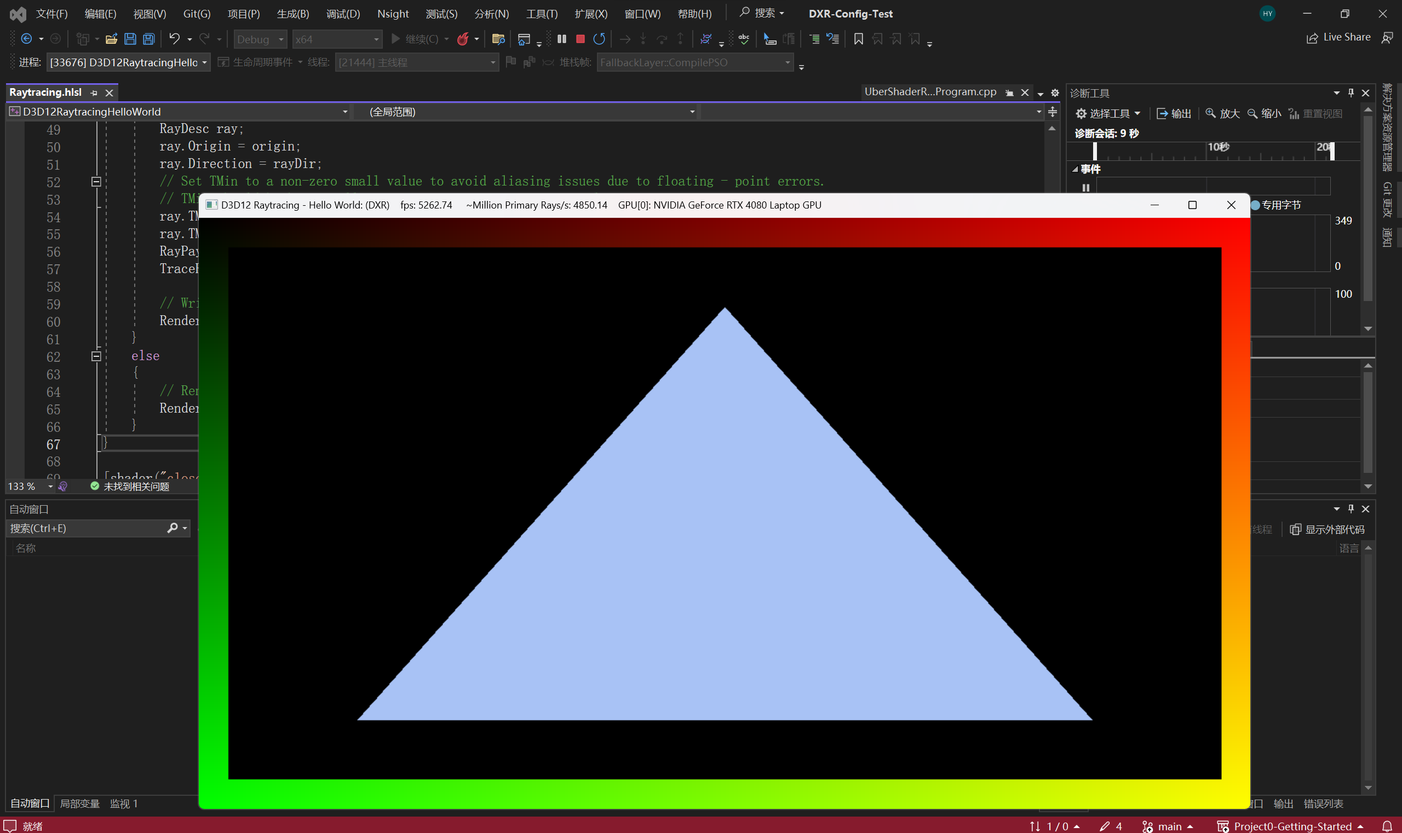Screen dimensions: 1402x833
Task: Click the Stop Debugging red square icon
Action: coord(580,39)
